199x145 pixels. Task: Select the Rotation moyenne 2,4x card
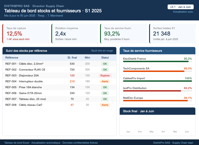[75, 34]
